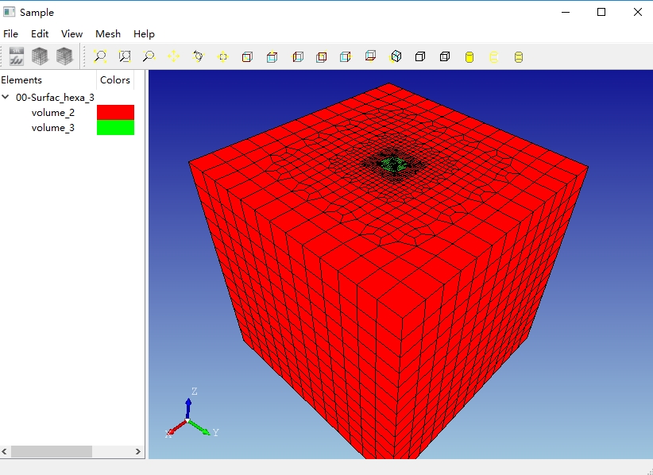The width and height of the screenshot is (653, 475).
Task: Select the four-arrow pan tool icon
Action: pos(173,56)
